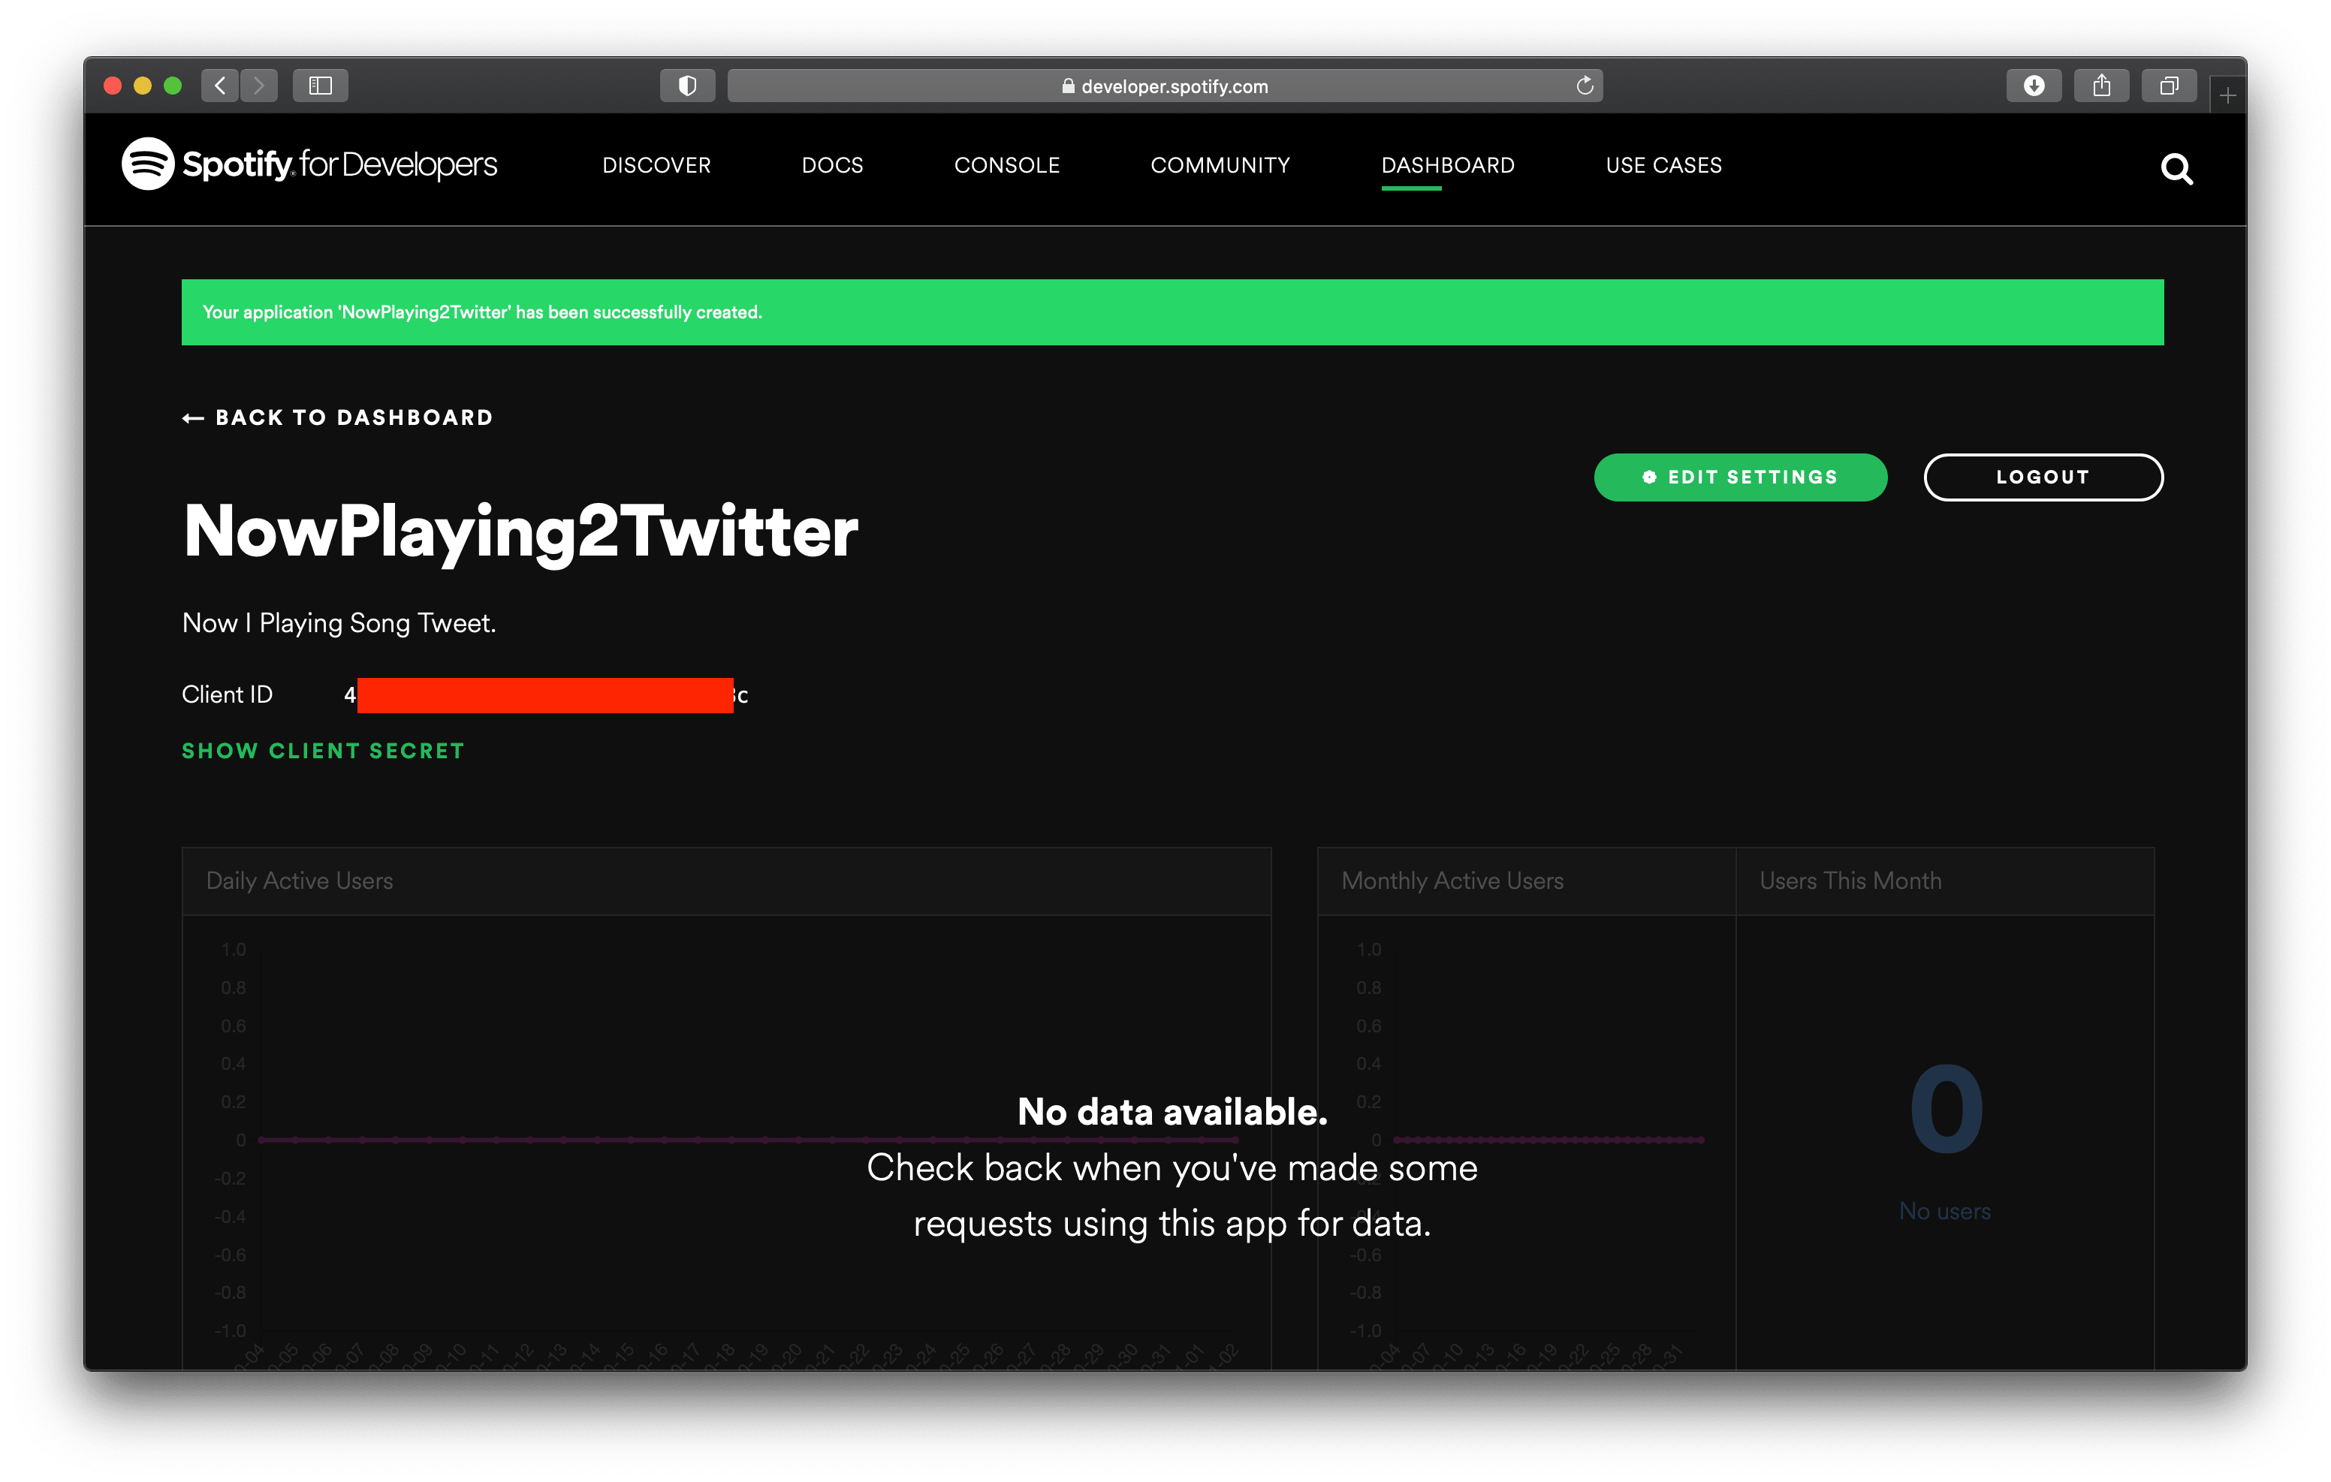The height and width of the screenshot is (1482, 2331).
Task: Open the DISCOVER menu item
Action: 656,165
